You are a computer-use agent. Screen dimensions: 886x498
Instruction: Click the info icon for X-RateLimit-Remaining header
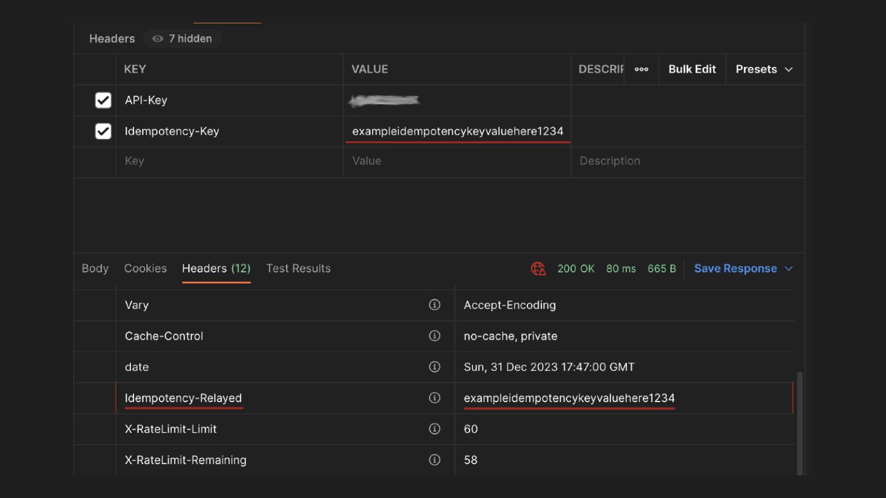click(x=434, y=460)
